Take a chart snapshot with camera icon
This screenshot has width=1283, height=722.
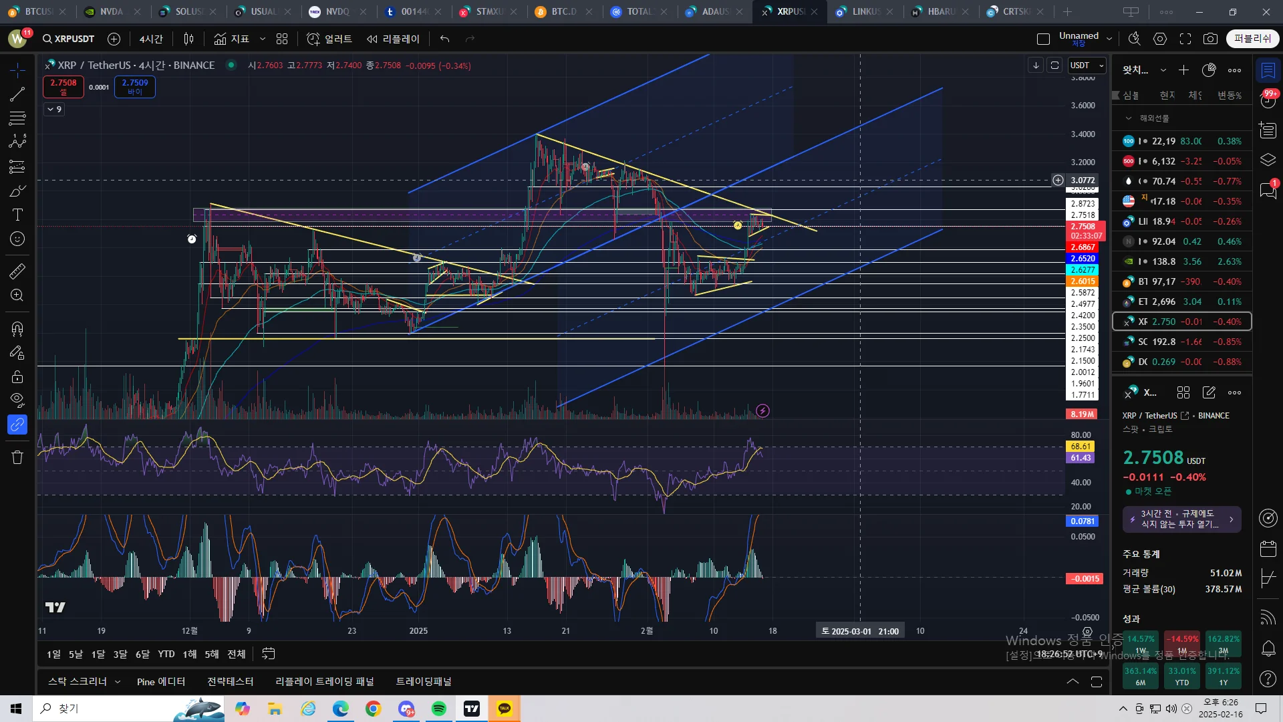tap(1210, 39)
